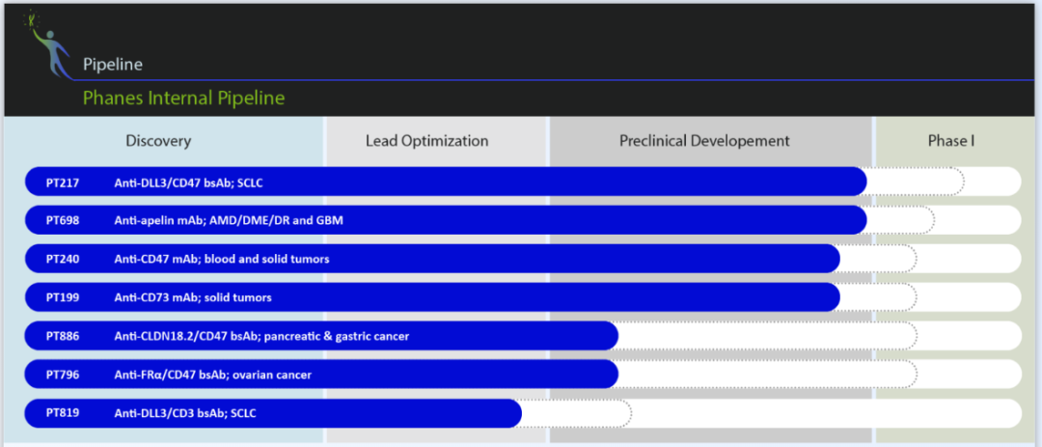Click the PT796 dotted projected segment end
The height and width of the screenshot is (447, 1042).
[x=768, y=375]
